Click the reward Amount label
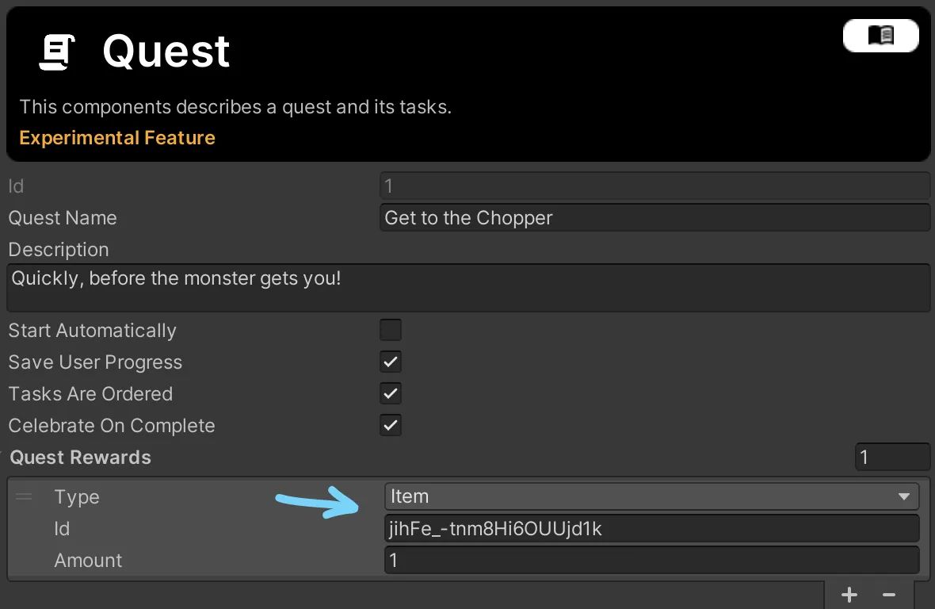Viewport: 935px width, 609px height. [88, 560]
